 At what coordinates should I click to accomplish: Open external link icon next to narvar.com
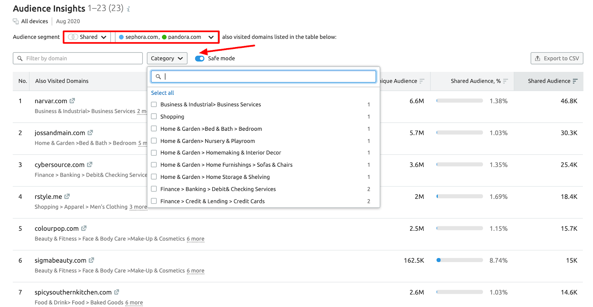(72, 101)
